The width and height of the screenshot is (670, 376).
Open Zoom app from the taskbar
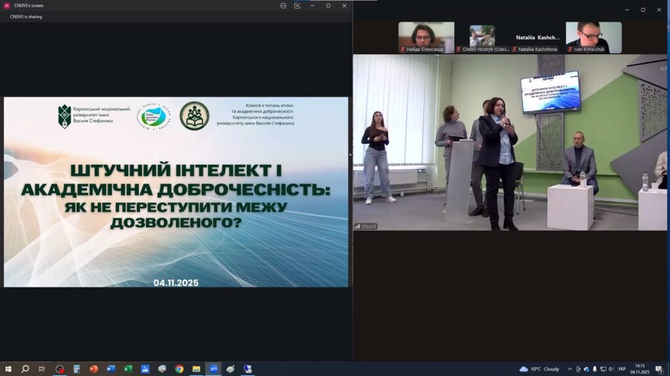[213, 369]
